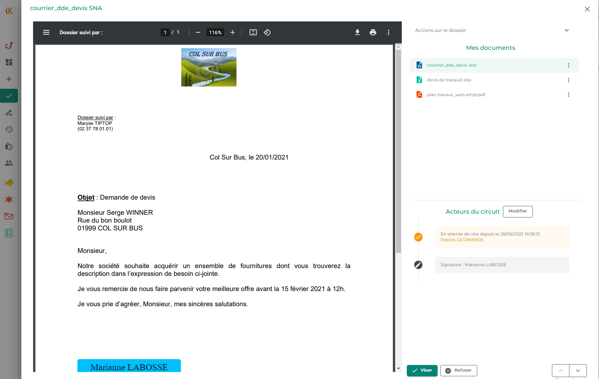This screenshot has height=379, width=599.
Task: Click the PDF file icon
Action: pyautogui.click(x=419, y=95)
